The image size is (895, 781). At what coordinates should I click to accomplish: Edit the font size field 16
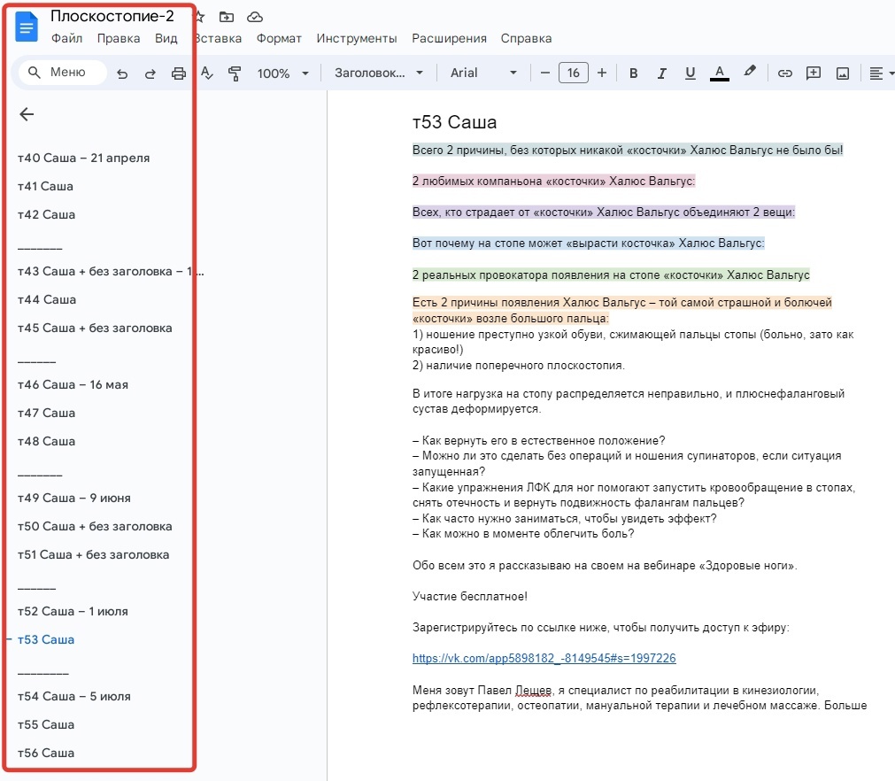[x=574, y=73]
